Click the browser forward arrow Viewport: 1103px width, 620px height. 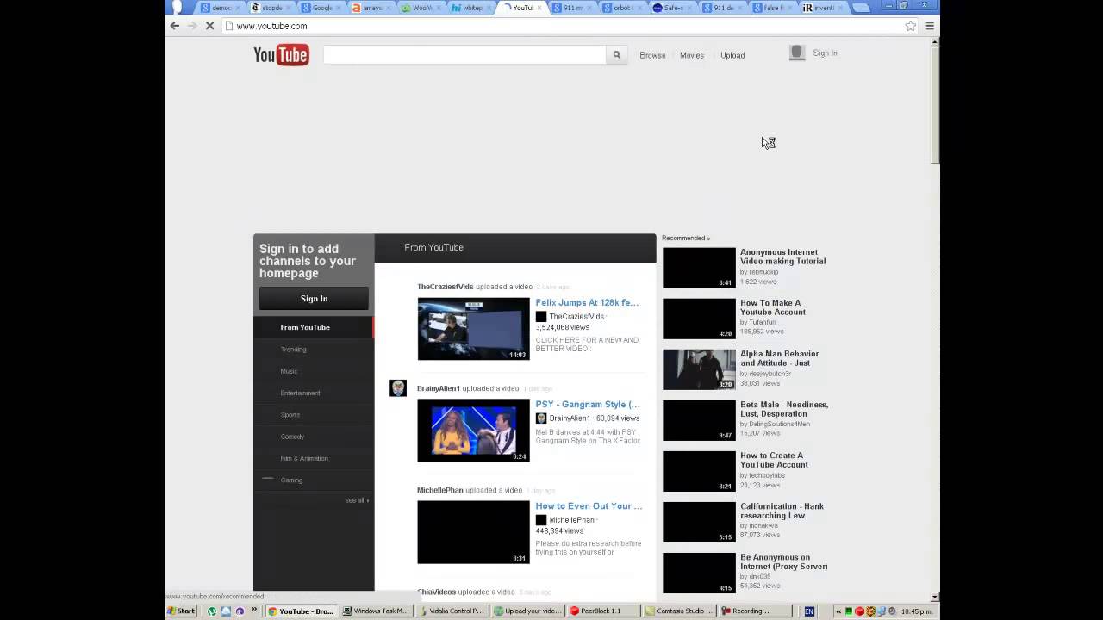[x=192, y=26]
